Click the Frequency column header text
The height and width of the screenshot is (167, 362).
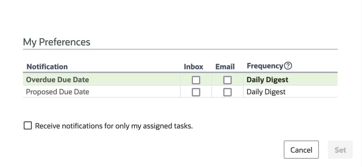pos(265,66)
